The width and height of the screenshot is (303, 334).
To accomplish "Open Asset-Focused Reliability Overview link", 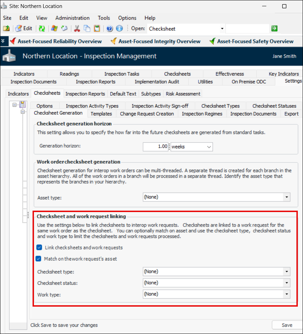I will click(60, 41).
